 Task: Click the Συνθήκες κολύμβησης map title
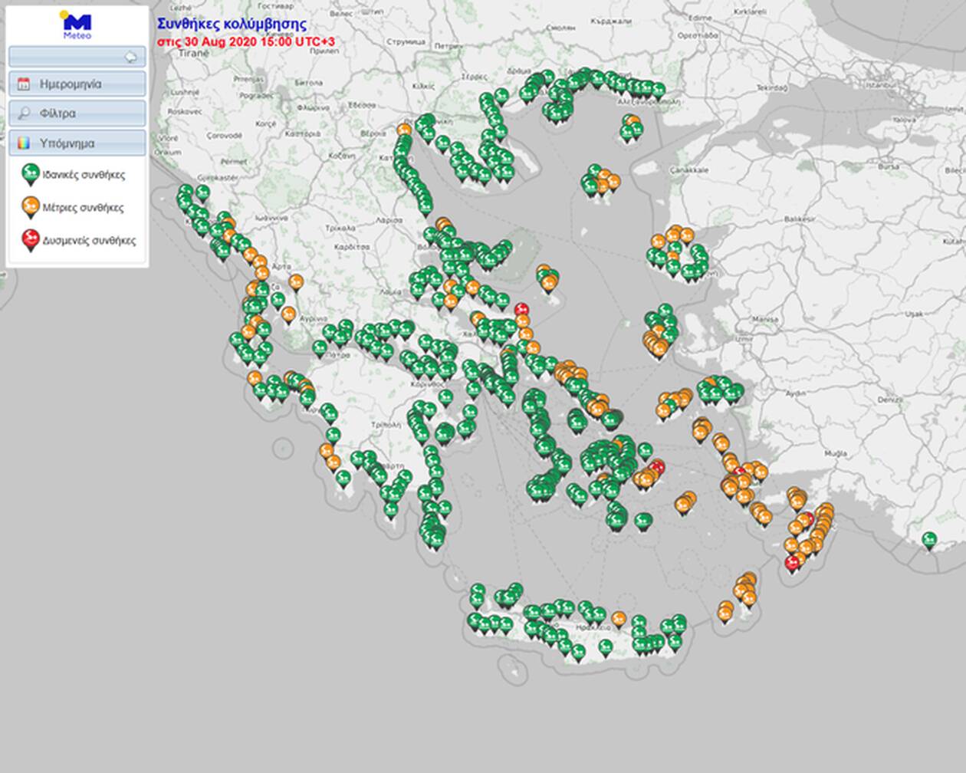232,25
